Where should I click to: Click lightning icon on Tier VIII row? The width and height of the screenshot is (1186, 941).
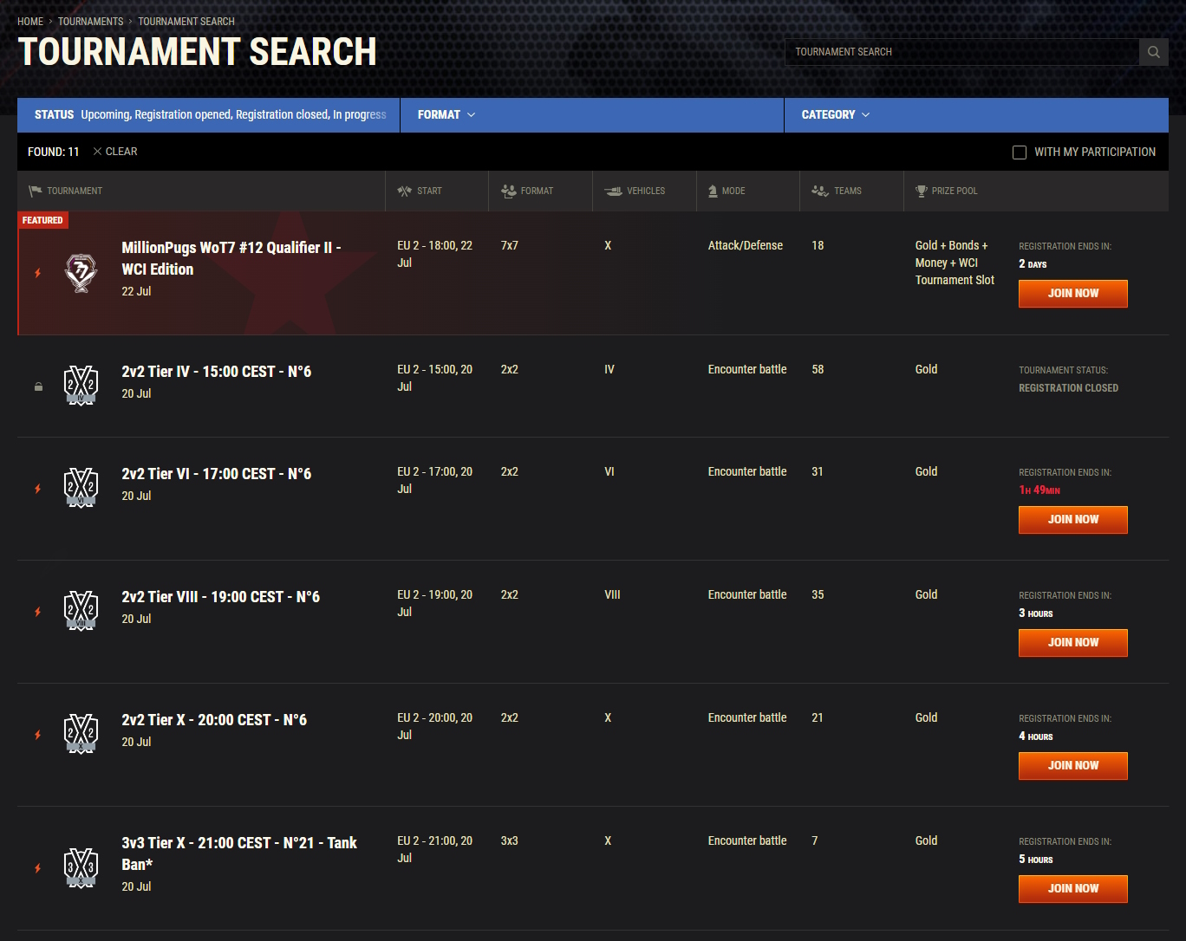[37, 612]
